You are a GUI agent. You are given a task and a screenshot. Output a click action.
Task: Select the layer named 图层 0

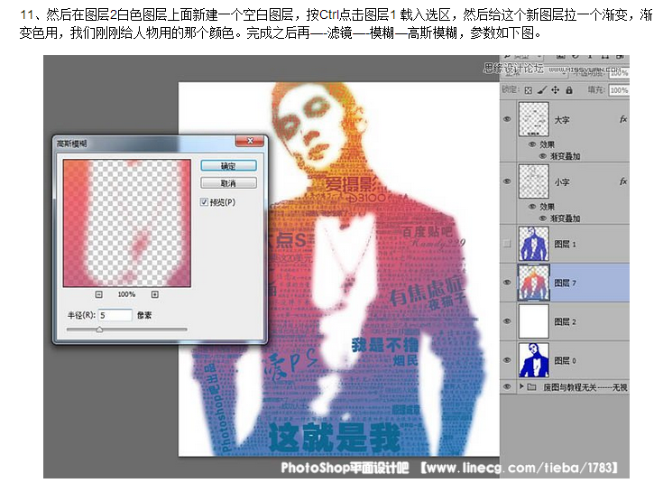click(x=565, y=360)
